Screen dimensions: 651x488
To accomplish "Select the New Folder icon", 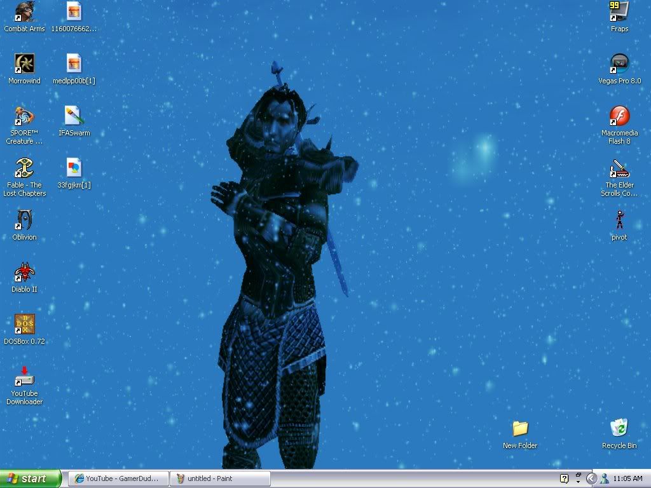I will (520, 435).
